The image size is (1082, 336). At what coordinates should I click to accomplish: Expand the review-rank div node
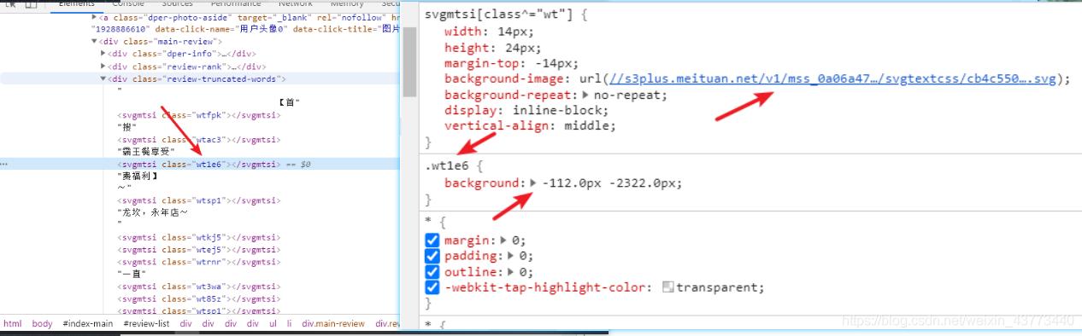[x=103, y=66]
